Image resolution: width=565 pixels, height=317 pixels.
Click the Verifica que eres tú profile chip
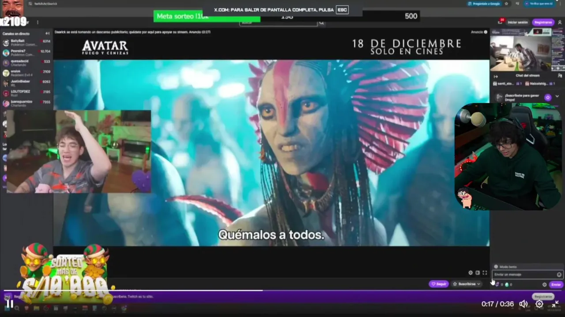pos(539,4)
